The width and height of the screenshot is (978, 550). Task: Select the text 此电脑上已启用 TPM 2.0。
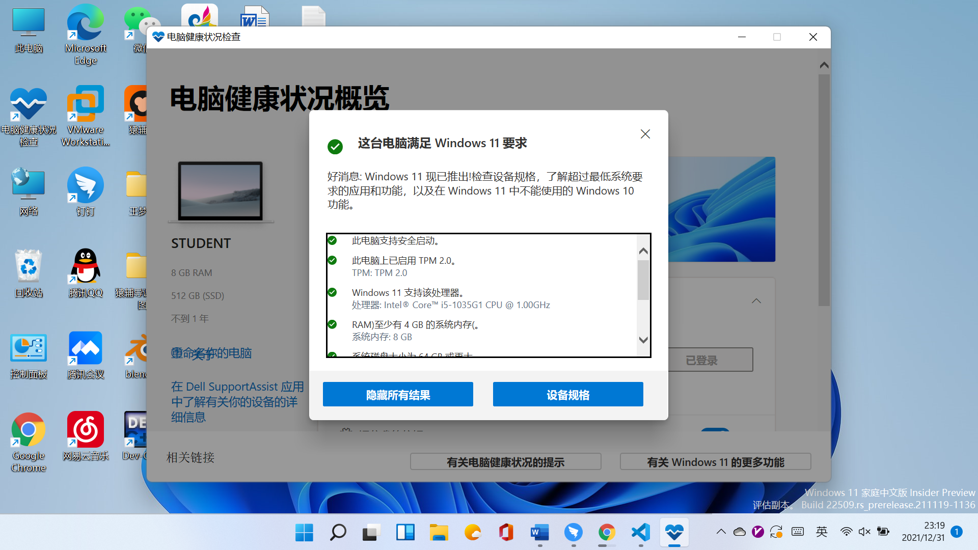tap(404, 260)
